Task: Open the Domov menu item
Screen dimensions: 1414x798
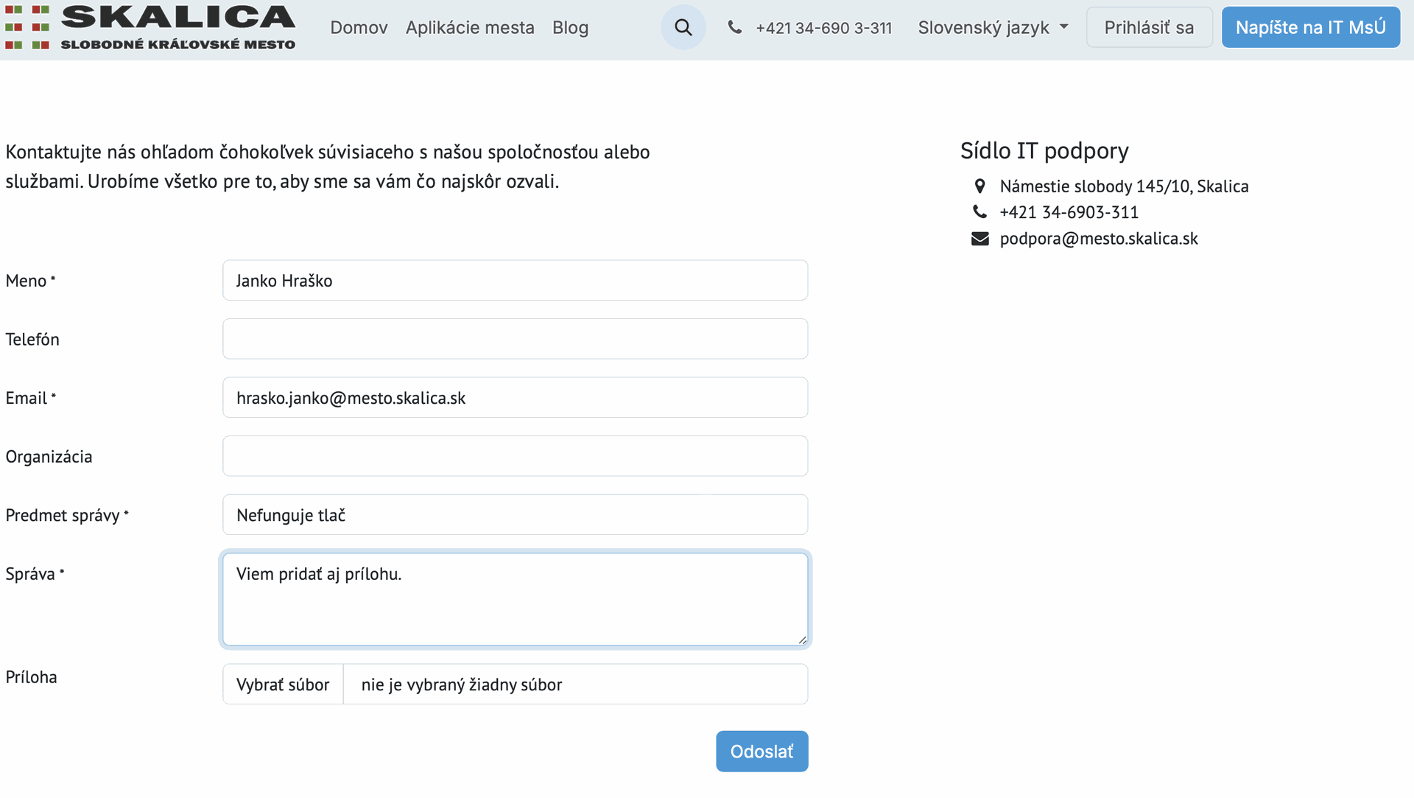Action: [359, 28]
